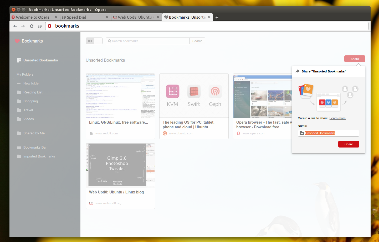Create a New folder in sidebar
The image size is (379, 242).
point(31,83)
